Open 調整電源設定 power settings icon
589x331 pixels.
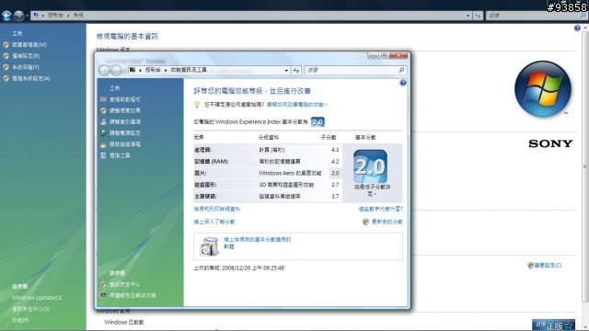pyautogui.click(x=103, y=133)
